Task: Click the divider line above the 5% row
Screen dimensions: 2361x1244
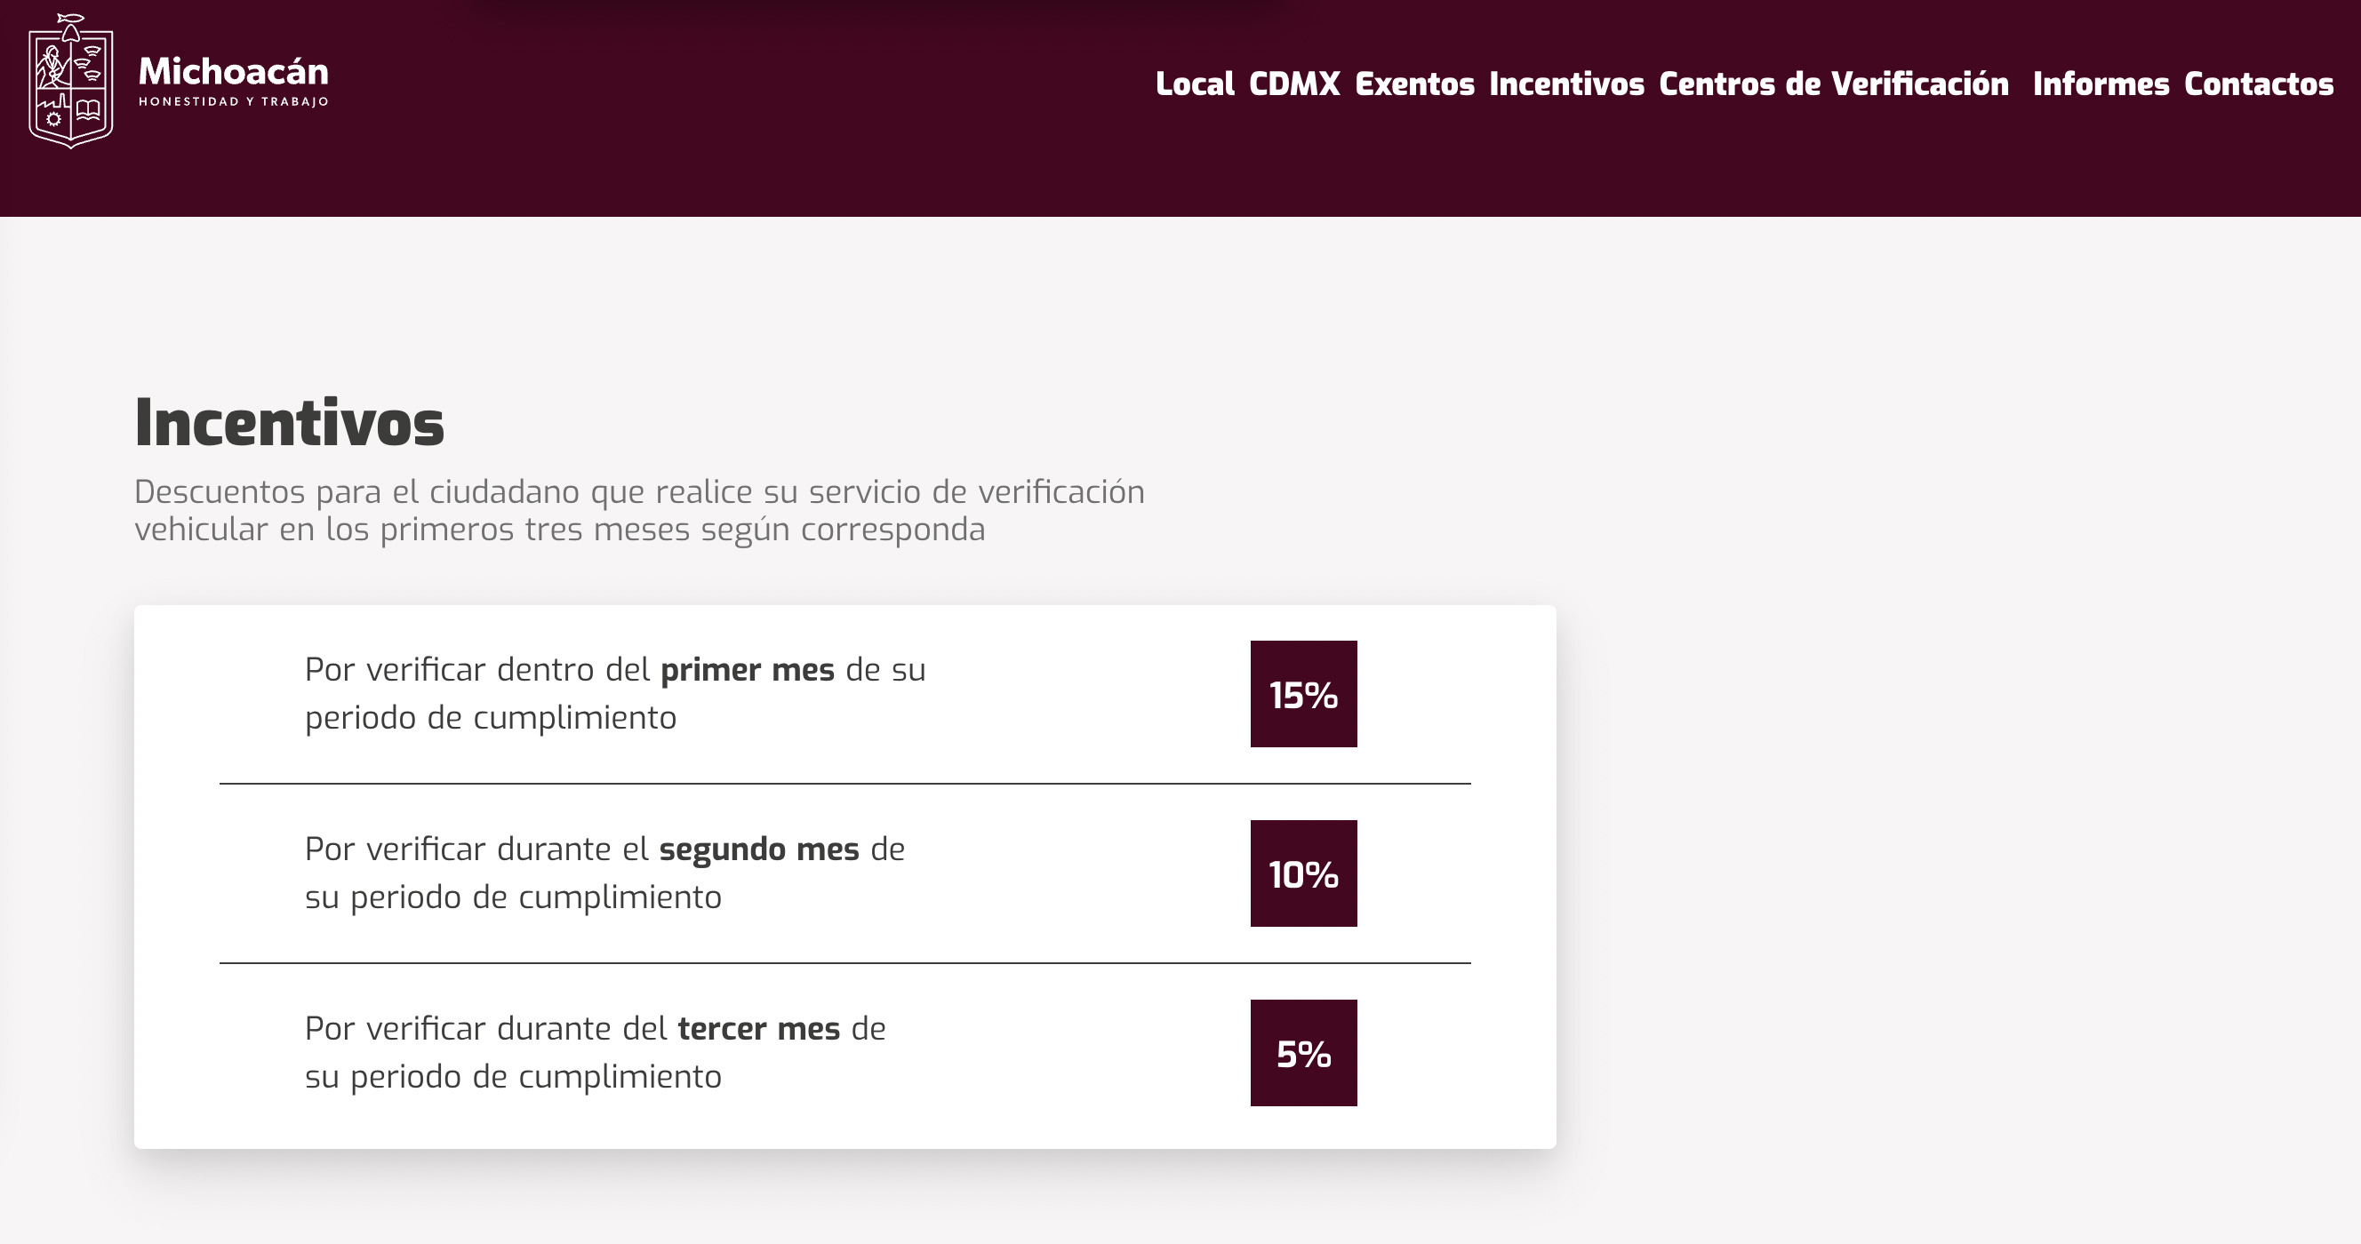Action: coord(844,964)
